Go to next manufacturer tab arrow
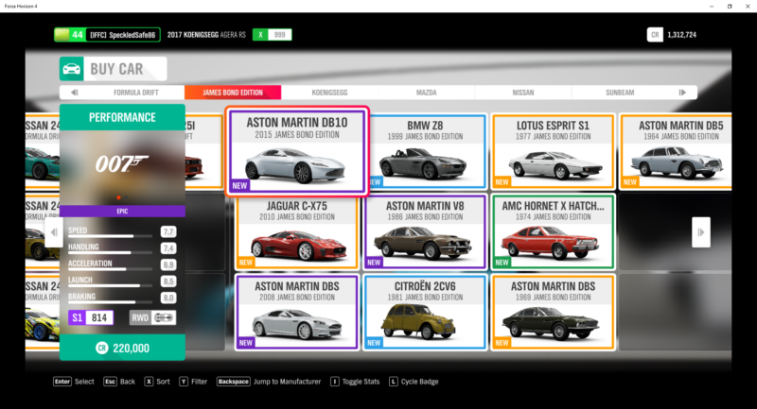The width and height of the screenshot is (757, 409). click(x=682, y=93)
